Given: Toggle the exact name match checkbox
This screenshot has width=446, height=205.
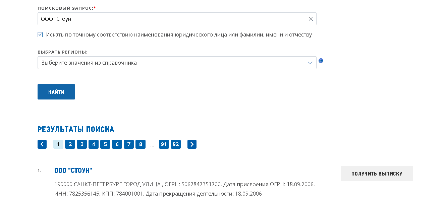Looking at the screenshot, I should point(40,35).
